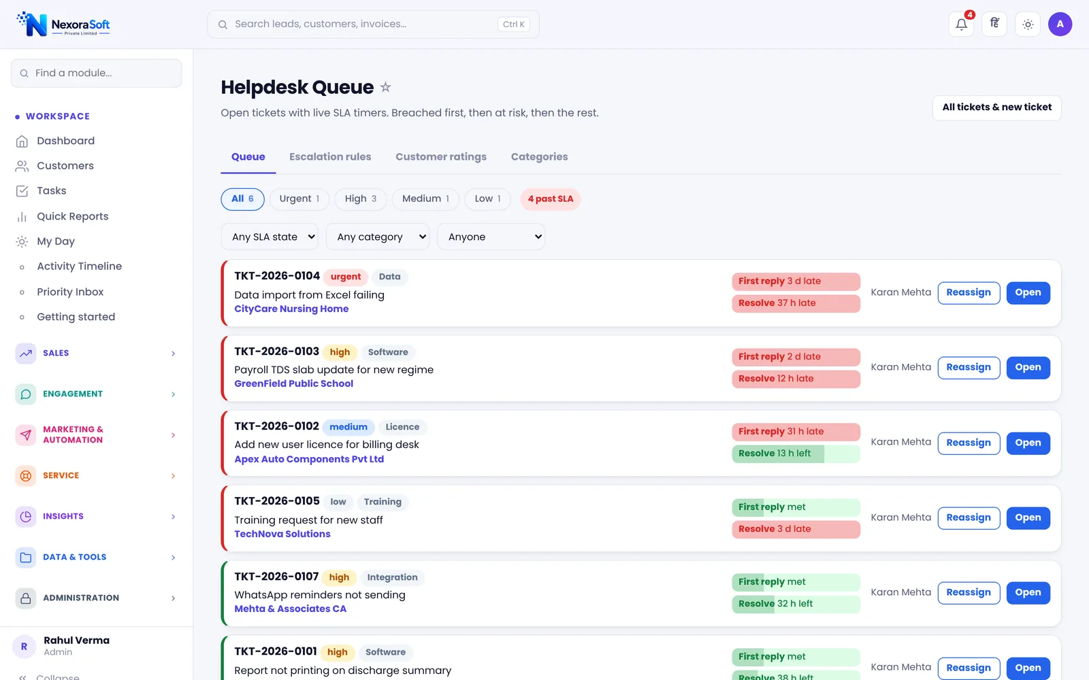Viewport: 1089px width, 680px height.
Task: Click the Service lifebuoy icon
Action: [26, 476]
